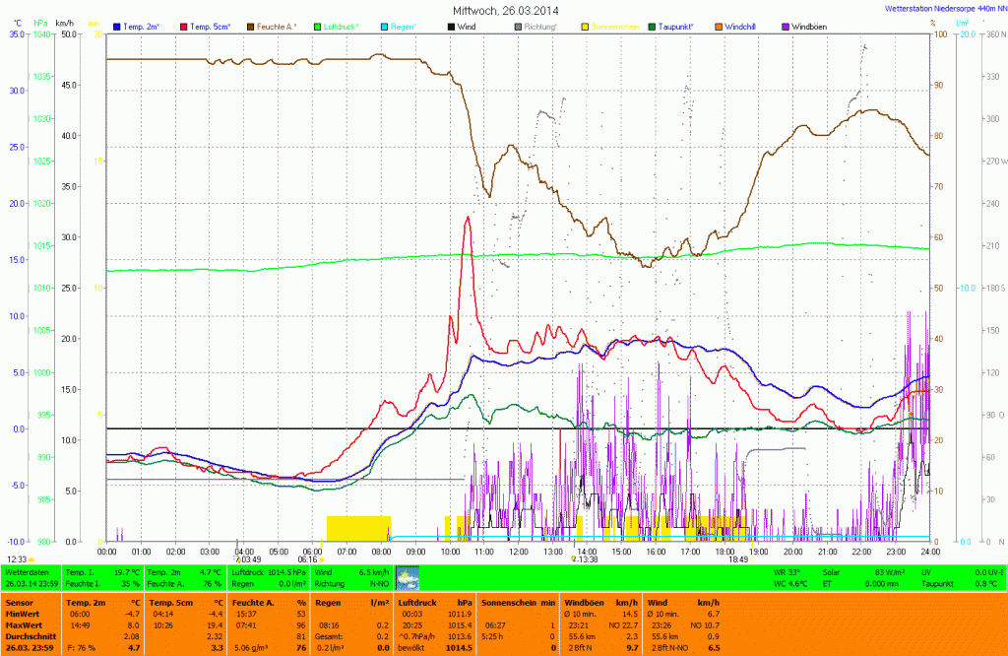The image size is (1008, 656).
Task: Click the partly cloudy weather forecast icon
Action: click(407, 577)
